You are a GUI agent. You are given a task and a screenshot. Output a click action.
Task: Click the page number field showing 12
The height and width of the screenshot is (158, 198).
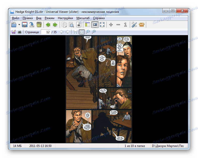click(x=46, y=32)
